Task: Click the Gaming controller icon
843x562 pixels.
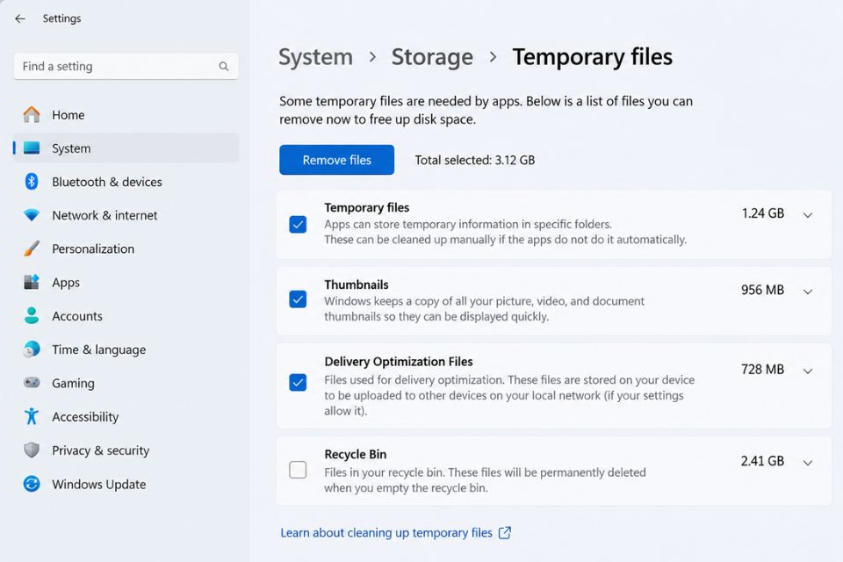Action: coord(32,382)
